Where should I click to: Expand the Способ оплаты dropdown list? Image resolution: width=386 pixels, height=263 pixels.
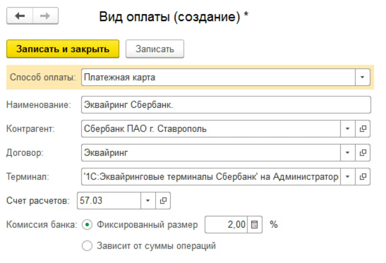click(363, 77)
